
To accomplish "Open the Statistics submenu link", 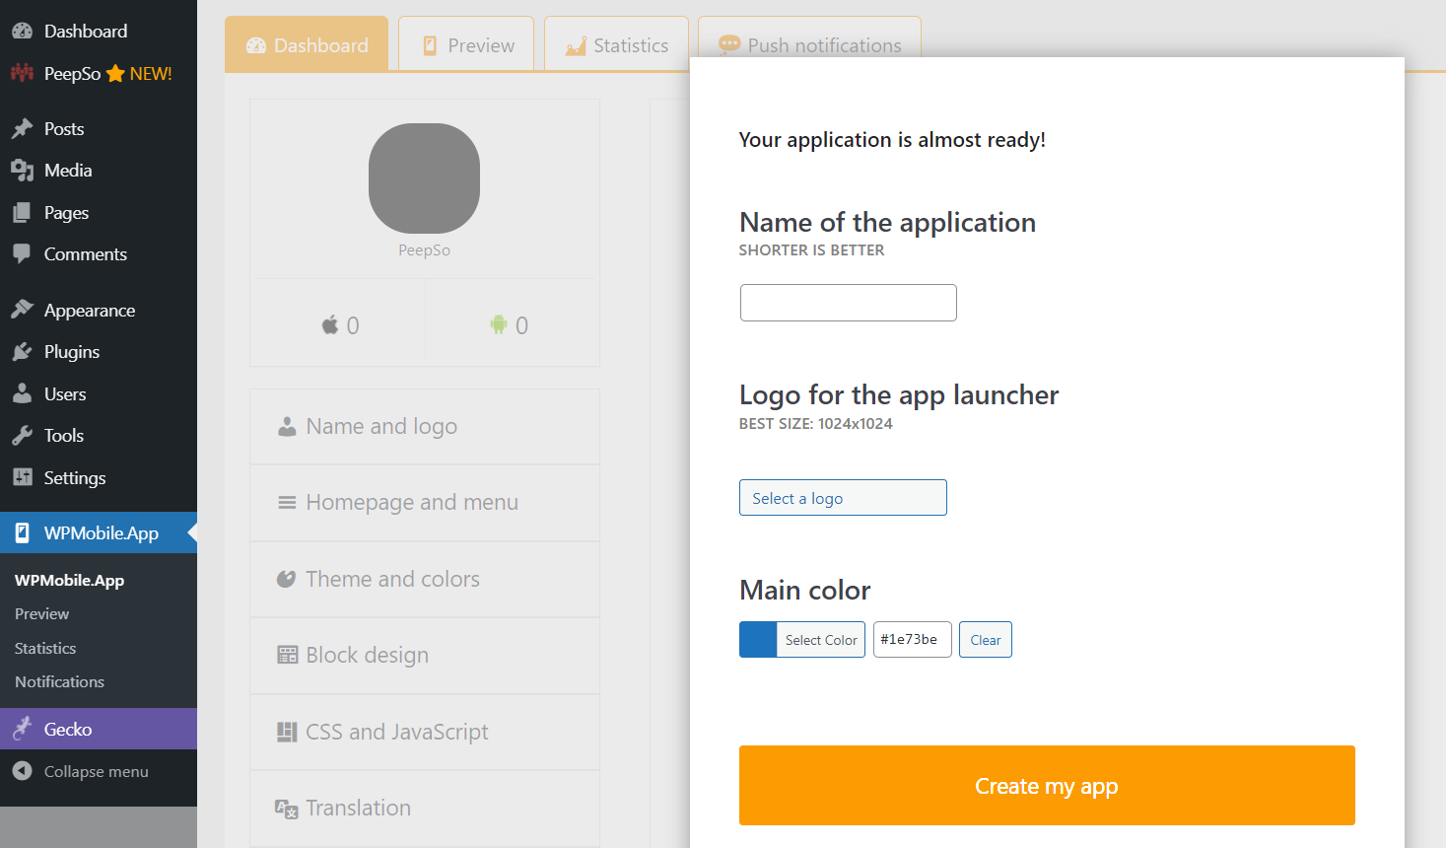I will [x=45, y=649].
